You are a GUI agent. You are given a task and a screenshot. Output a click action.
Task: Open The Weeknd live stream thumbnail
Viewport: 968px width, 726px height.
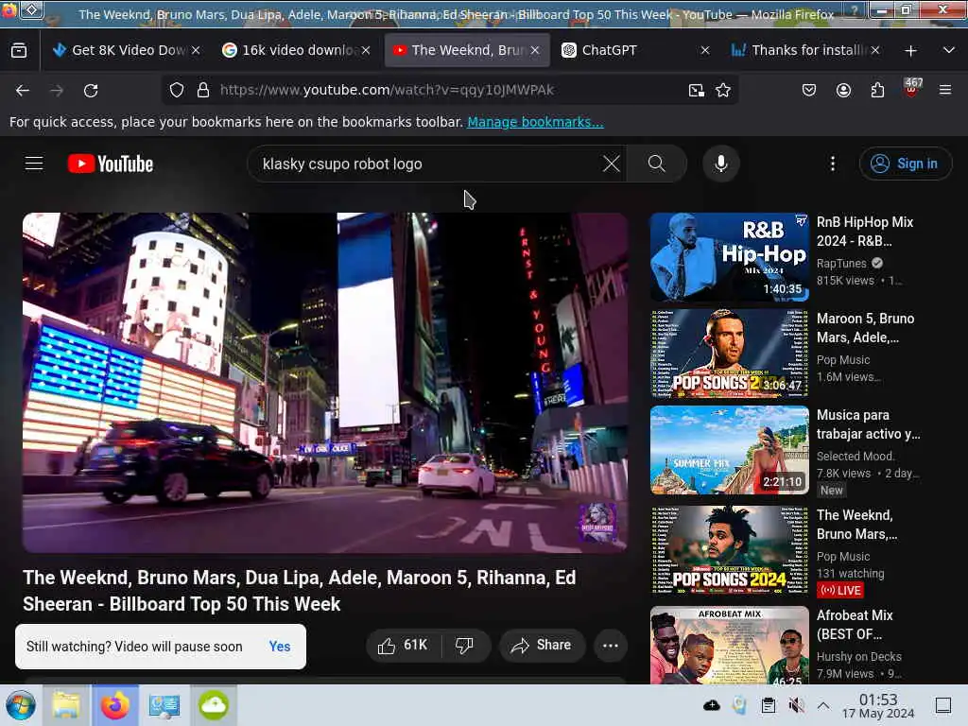pyautogui.click(x=729, y=550)
